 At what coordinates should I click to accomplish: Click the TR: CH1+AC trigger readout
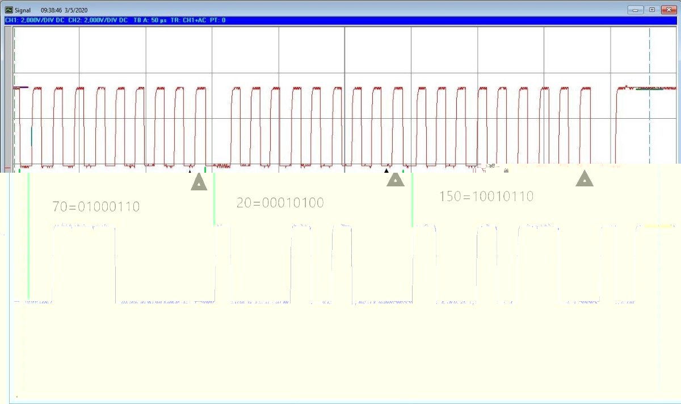(189, 20)
